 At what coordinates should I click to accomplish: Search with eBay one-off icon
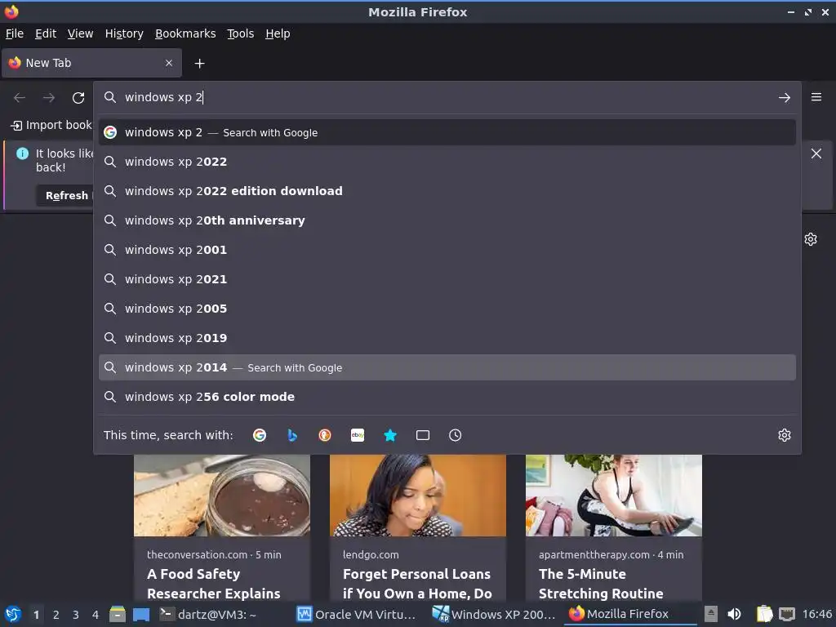click(358, 435)
